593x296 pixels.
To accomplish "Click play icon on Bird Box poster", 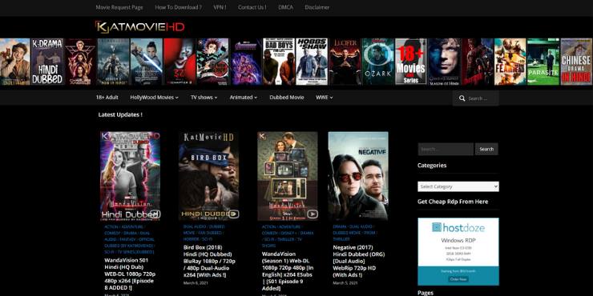I will tap(234, 214).
